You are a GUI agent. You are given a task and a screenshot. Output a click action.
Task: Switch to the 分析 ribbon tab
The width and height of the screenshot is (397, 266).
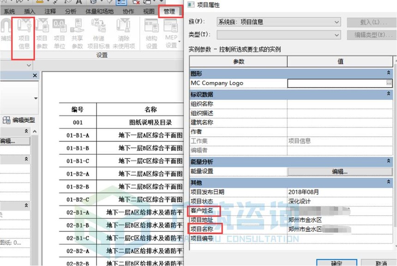click(x=70, y=12)
